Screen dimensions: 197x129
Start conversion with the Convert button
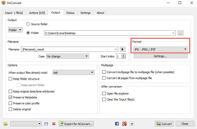164,124
